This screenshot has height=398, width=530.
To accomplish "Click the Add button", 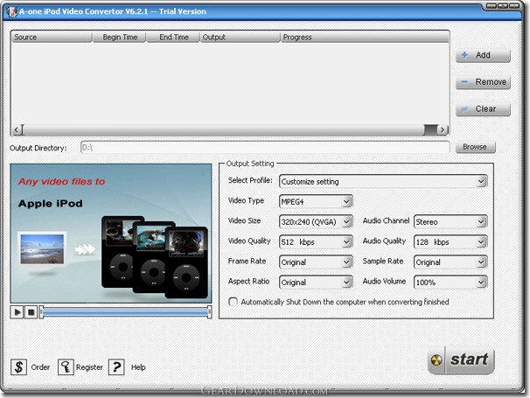I will tap(483, 55).
